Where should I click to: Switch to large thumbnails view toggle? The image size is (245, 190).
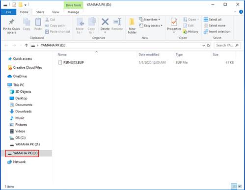[x=240, y=186]
